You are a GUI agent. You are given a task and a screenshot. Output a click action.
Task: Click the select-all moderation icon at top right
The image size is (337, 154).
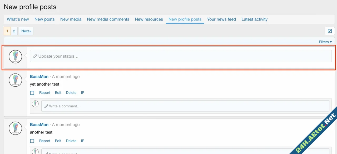pyautogui.click(x=330, y=31)
